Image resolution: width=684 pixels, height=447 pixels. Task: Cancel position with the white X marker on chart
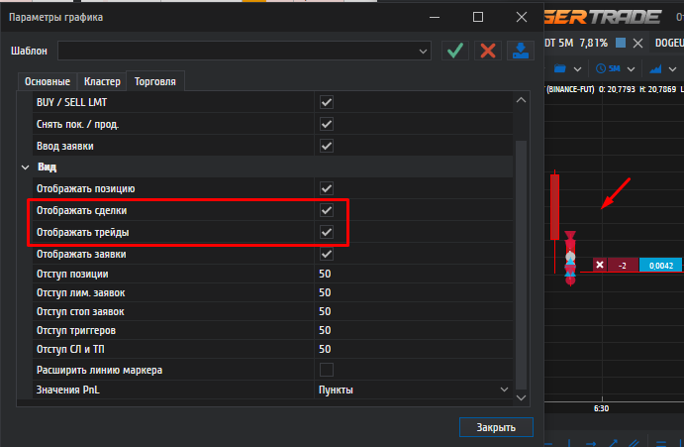[600, 265]
